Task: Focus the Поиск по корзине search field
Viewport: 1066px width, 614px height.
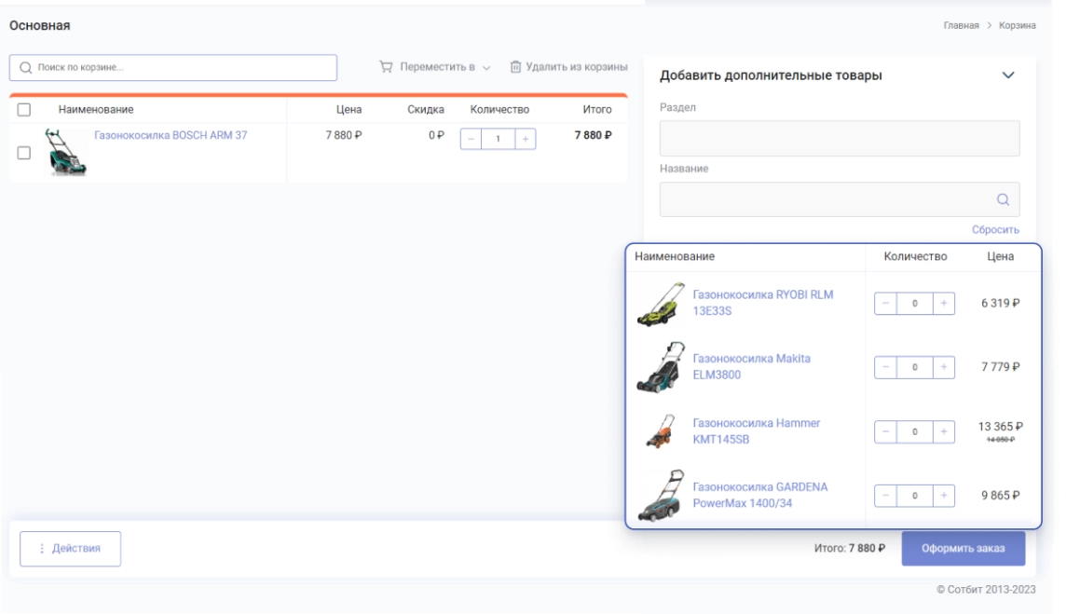Action: (x=173, y=67)
